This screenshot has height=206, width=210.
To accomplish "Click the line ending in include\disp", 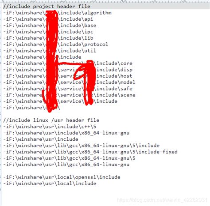I will (68, 70).
